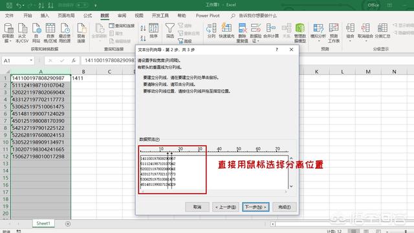Click the 自表格/区域 (From Table/Range) icon
The image size is (414, 233).
(50, 33)
